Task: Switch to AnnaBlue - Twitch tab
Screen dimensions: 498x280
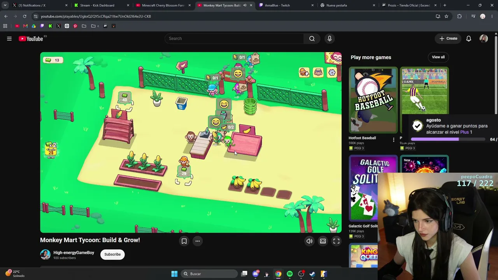Action: (x=286, y=5)
